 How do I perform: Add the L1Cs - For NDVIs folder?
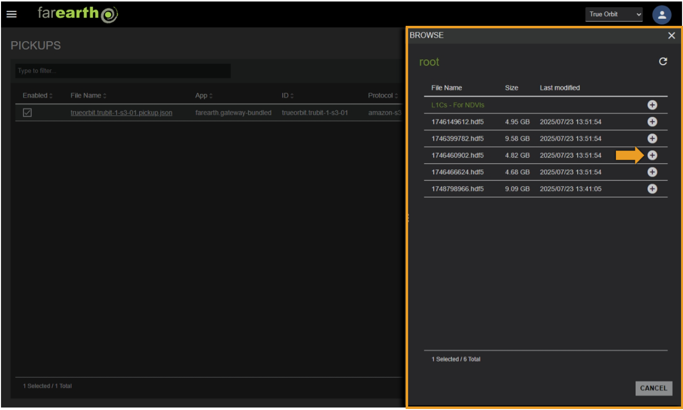pos(652,105)
